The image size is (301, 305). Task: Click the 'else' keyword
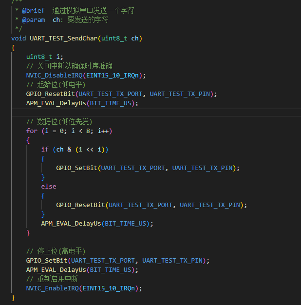(49, 186)
